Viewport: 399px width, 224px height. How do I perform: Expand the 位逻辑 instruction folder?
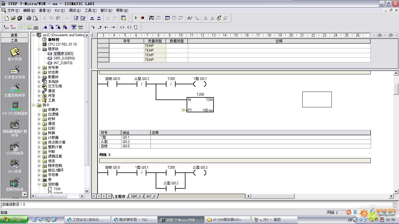click(x=39, y=114)
